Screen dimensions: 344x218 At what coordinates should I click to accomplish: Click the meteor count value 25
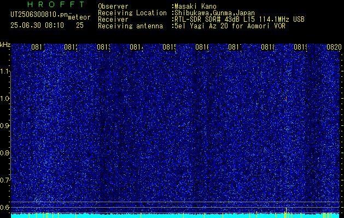(80, 26)
